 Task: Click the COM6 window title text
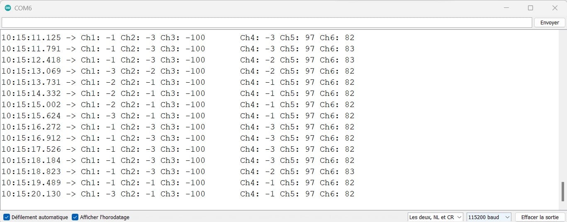[x=23, y=8]
